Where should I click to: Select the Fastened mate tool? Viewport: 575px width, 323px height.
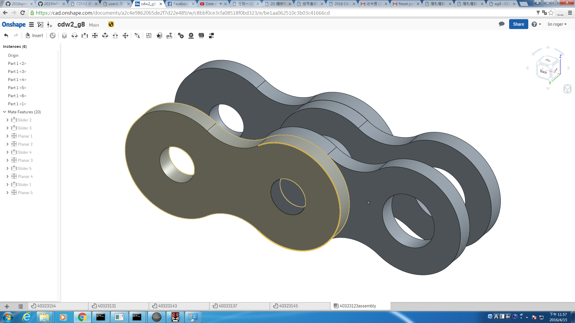(64, 36)
